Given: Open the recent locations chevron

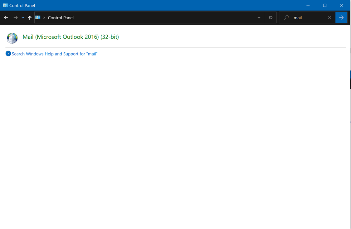Looking at the screenshot, I should click(x=23, y=18).
